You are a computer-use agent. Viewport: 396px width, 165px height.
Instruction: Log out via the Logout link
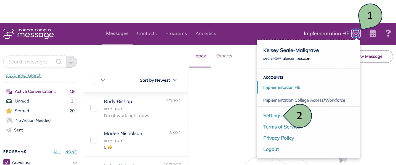271,149
